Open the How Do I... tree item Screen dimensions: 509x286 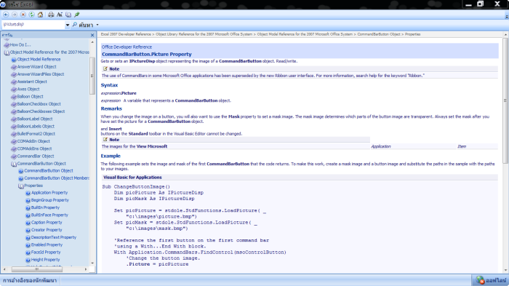tap(20, 45)
